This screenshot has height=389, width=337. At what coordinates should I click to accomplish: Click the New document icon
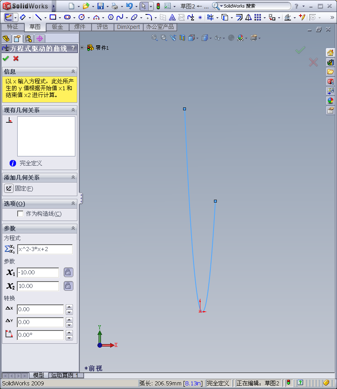click(71, 6)
